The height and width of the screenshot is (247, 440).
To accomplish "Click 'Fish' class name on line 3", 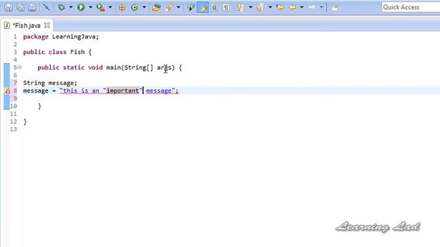I will (x=77, y=52).
